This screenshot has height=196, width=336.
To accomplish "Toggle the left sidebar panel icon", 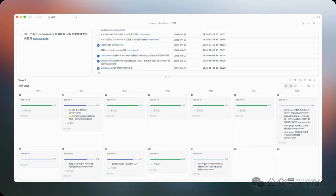I will 30,17.
